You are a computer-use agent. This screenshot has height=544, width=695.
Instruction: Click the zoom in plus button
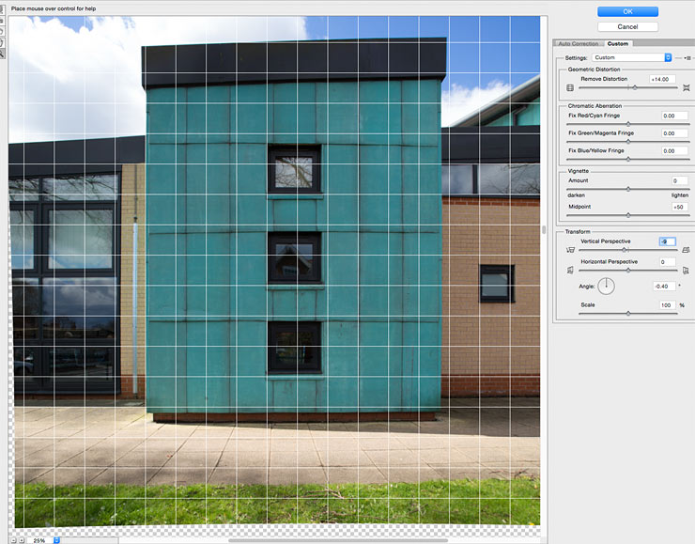(x=22, y=540)
